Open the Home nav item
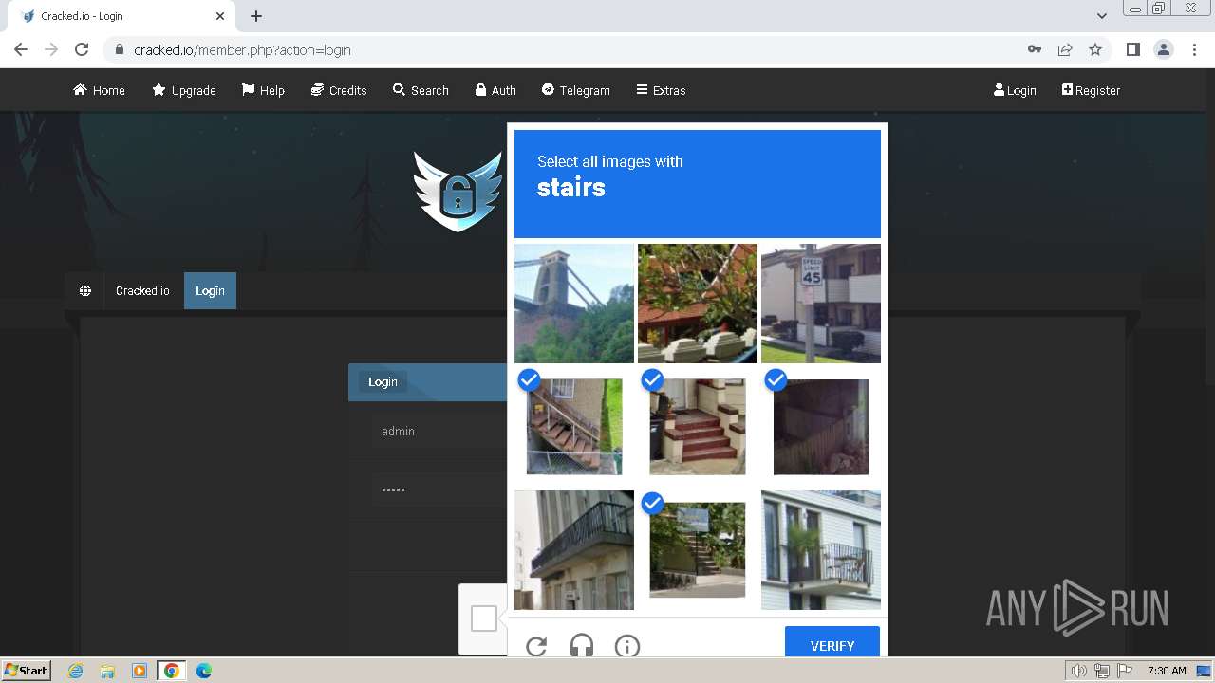The height and width of the screenshot is (683, 1215). pyautogui.click(x=99, y=90)
